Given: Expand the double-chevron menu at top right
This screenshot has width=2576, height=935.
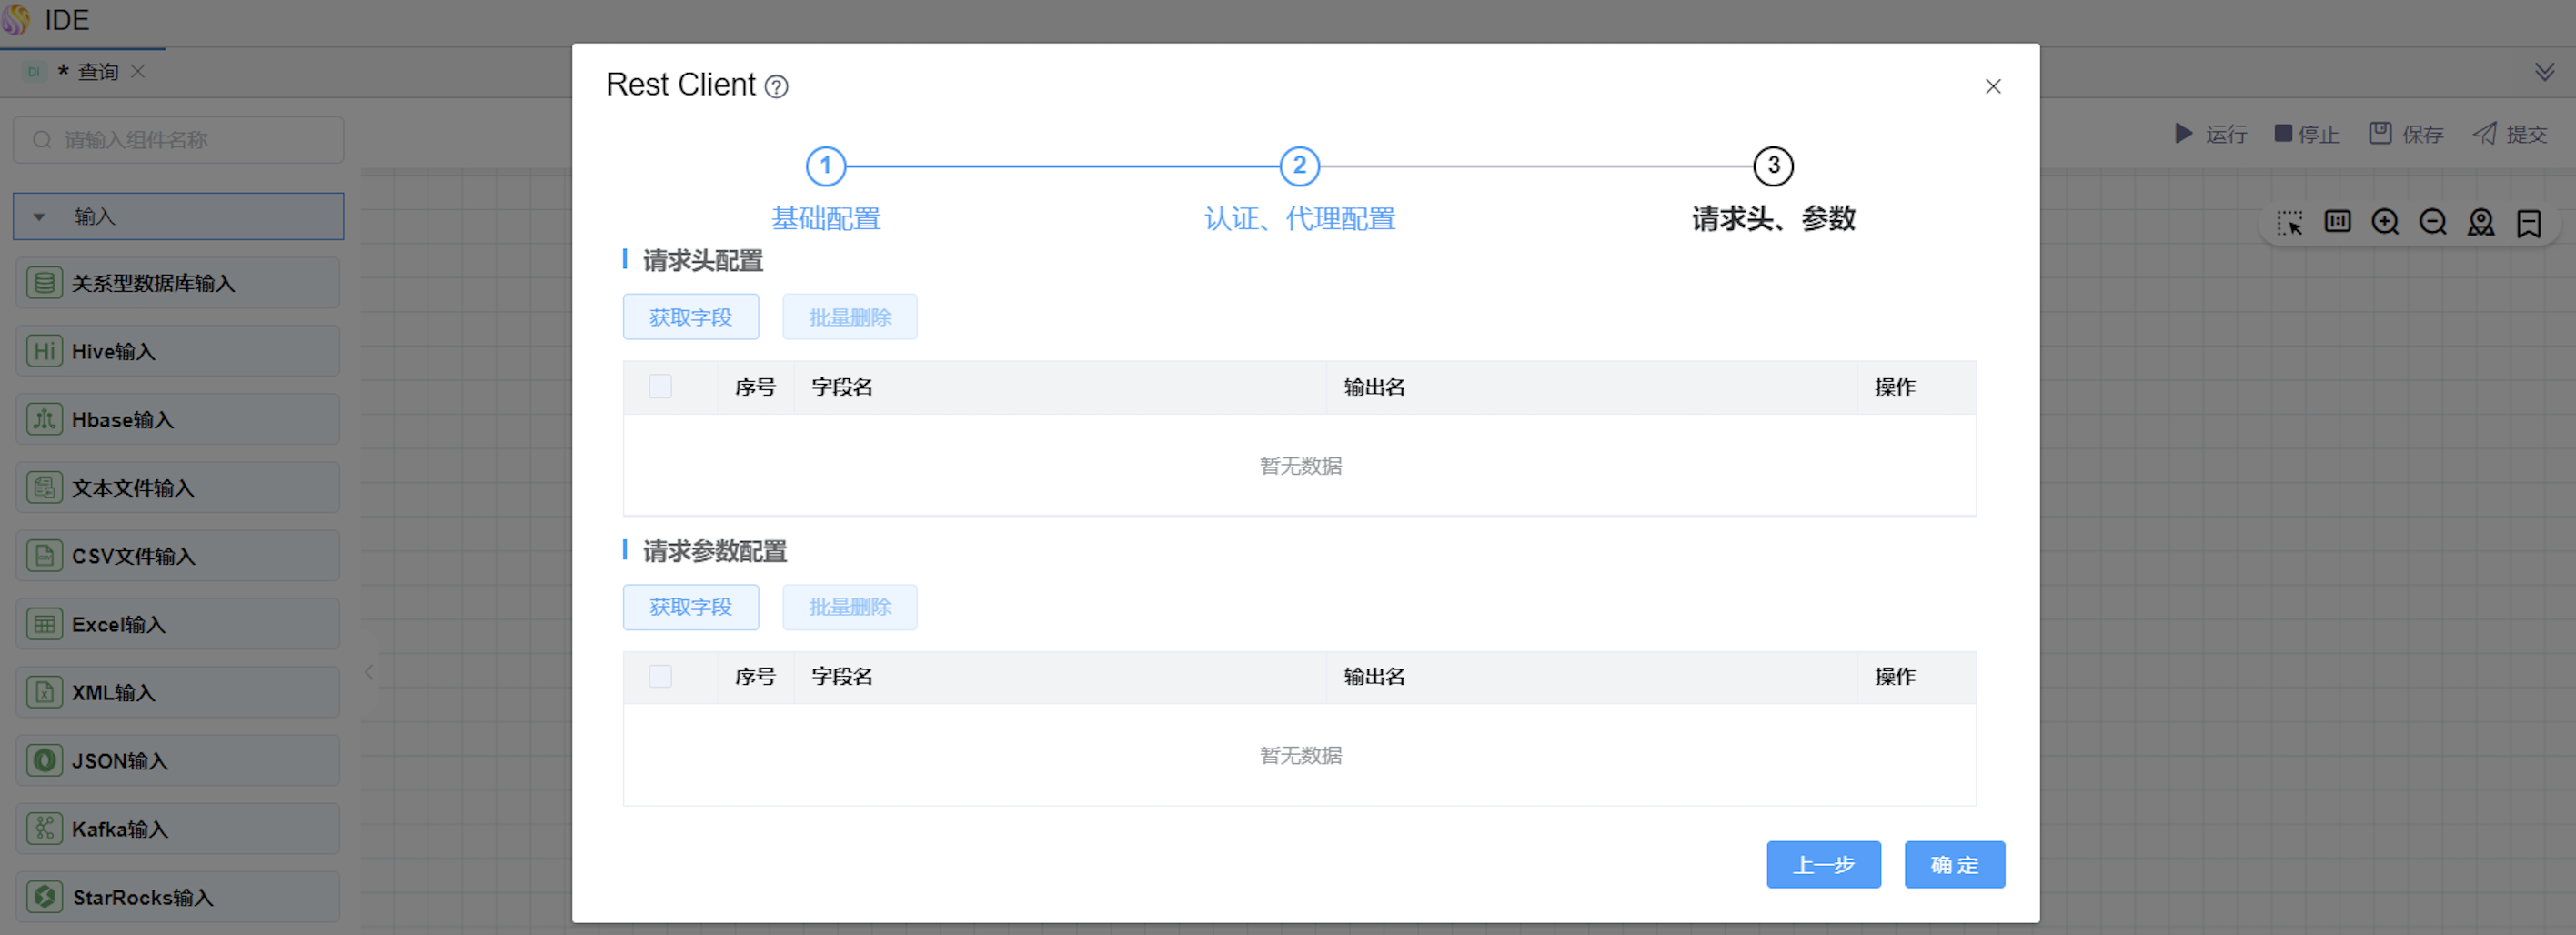Looking at the screenshot, I should point(2545,72).
